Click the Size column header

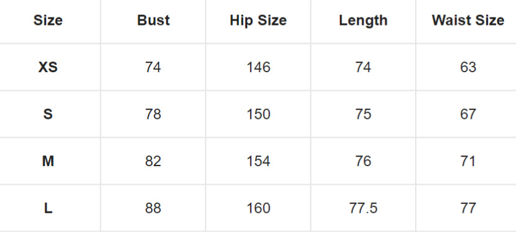tap(48, 21)
